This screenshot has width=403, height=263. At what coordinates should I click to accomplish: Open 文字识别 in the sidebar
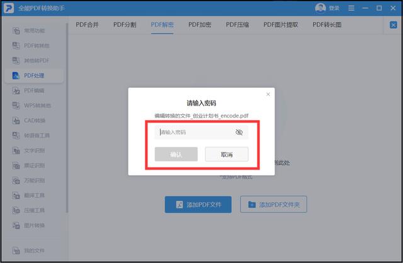tap(34, 151)
